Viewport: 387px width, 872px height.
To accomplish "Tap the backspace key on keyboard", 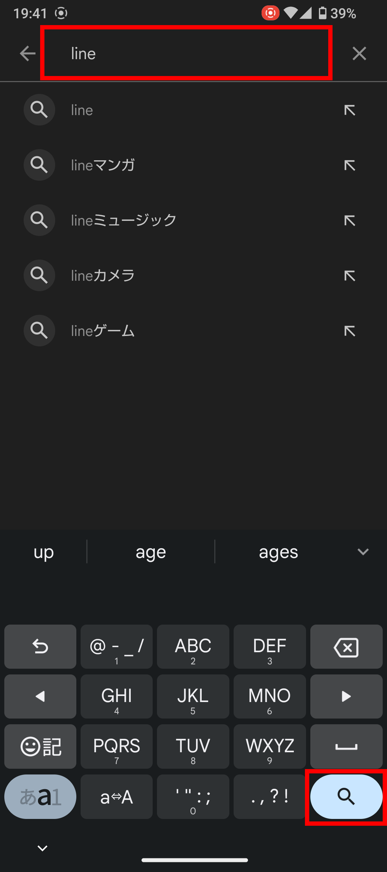I will 346,647.
